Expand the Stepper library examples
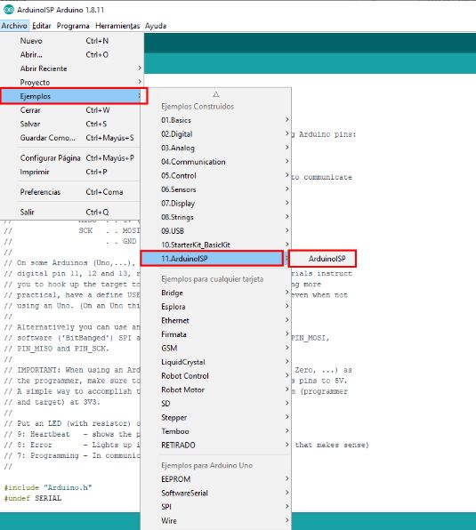The image size is (476, 530). click(215, 418)
